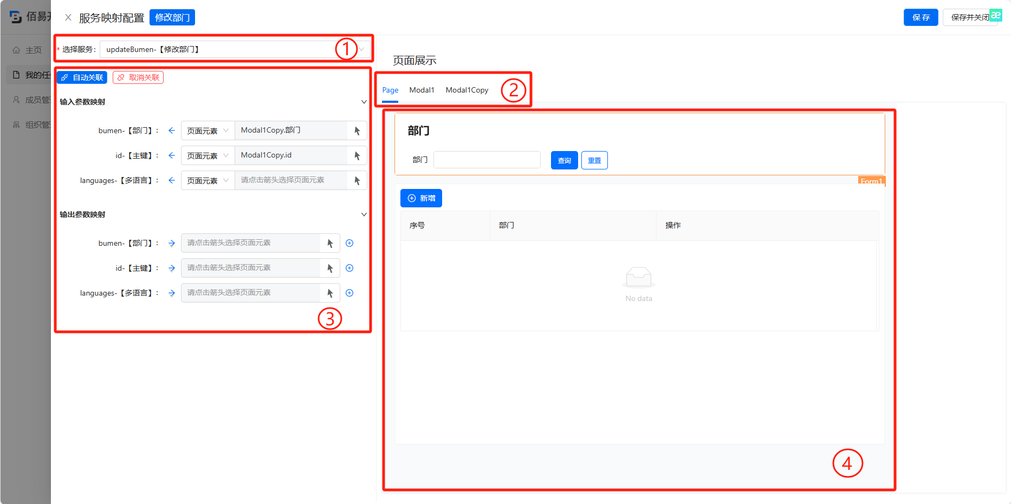Screen dimensions: 1011x504
Task: Click the Modal1Copy.id mapping field
Action: [x=291, y=155]
